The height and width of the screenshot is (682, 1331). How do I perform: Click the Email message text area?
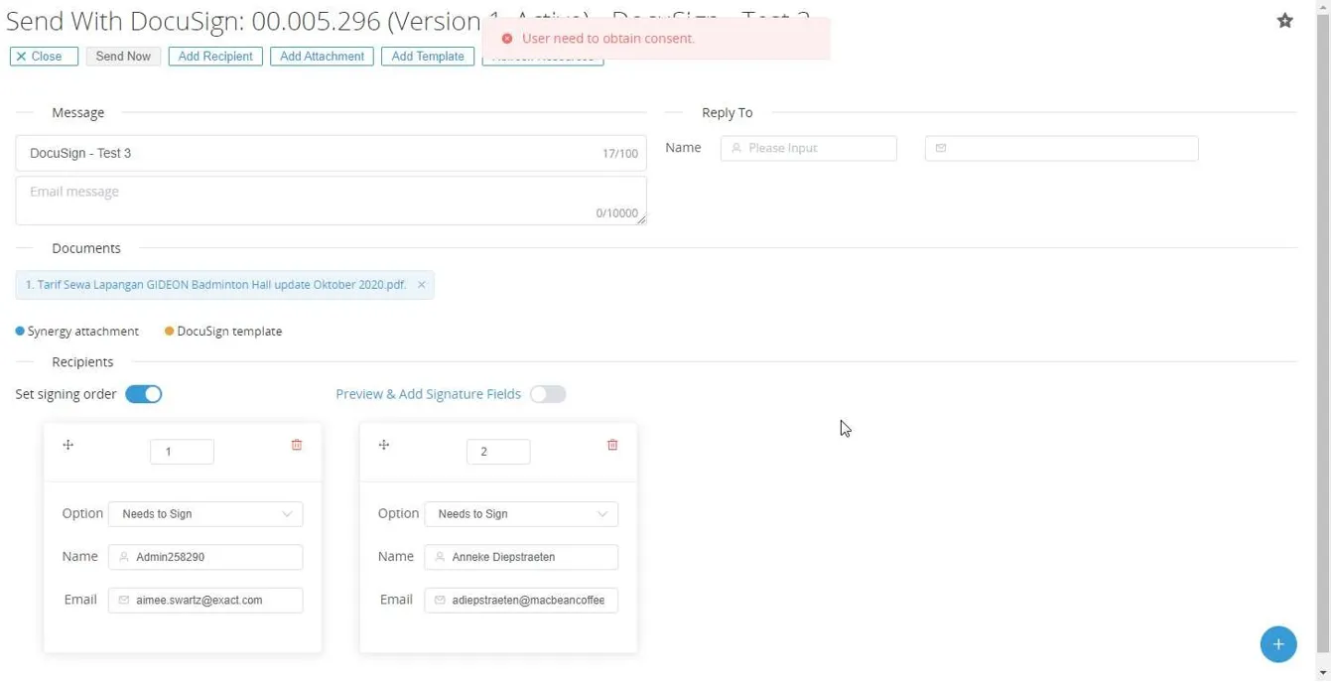pyautogui.click(x=331, y=201)
